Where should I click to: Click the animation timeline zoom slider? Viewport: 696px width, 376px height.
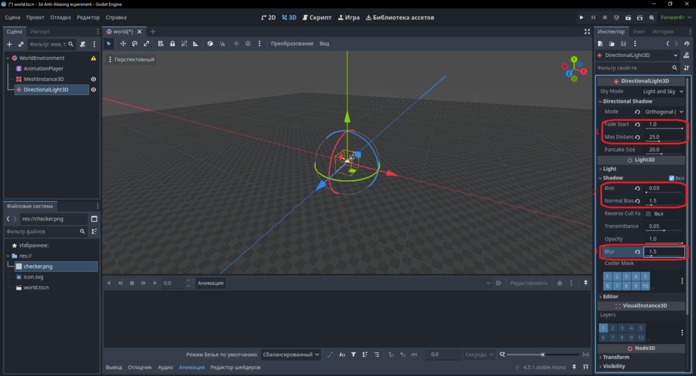point(542,354)
